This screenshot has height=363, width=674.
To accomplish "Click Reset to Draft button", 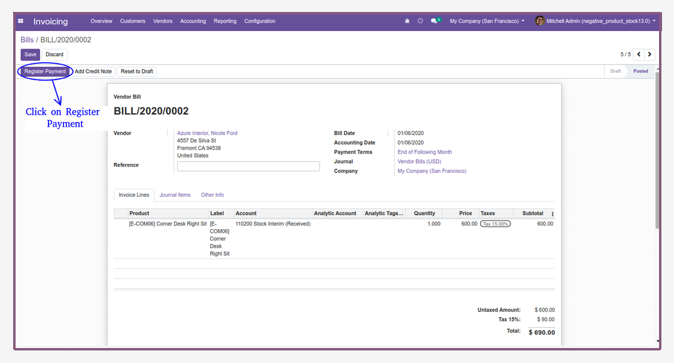I will [136, 71].
